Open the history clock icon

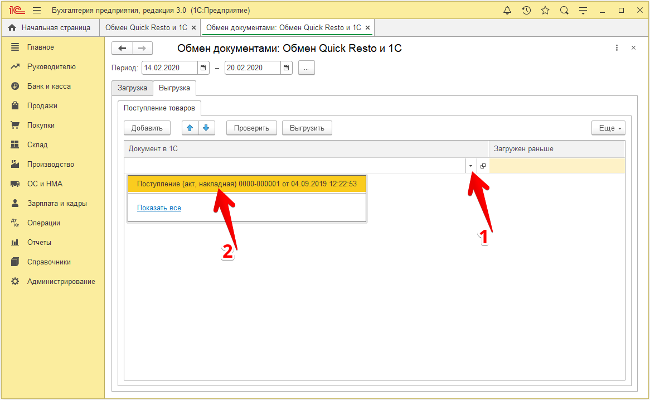(x=526, y=11)
